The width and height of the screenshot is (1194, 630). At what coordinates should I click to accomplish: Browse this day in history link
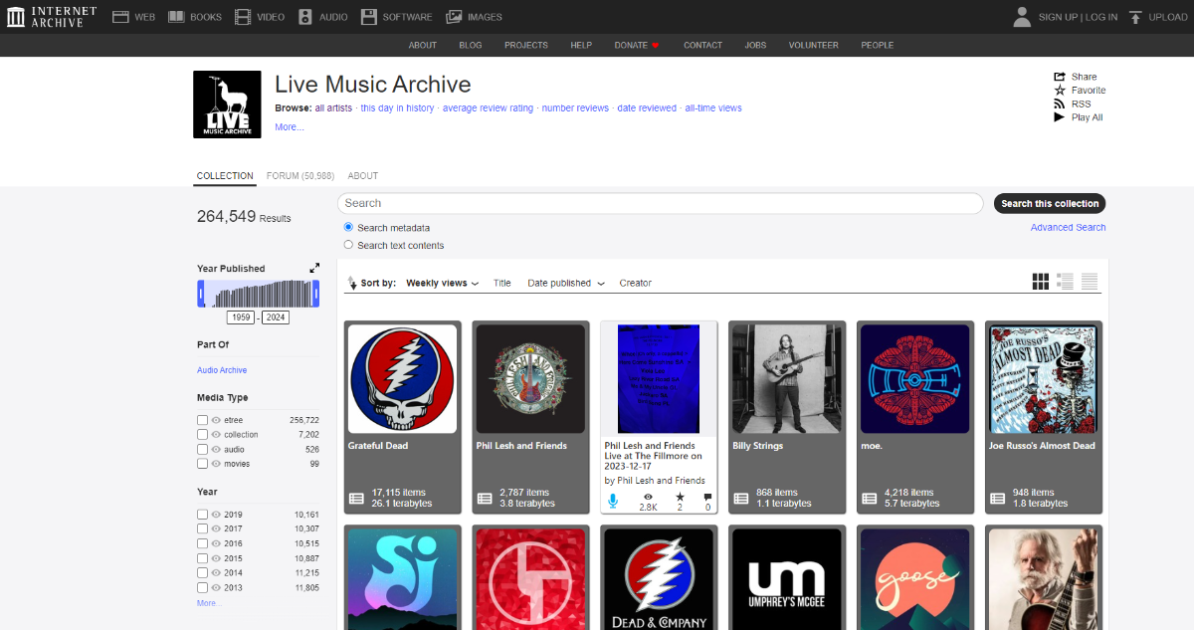point(397,108)
